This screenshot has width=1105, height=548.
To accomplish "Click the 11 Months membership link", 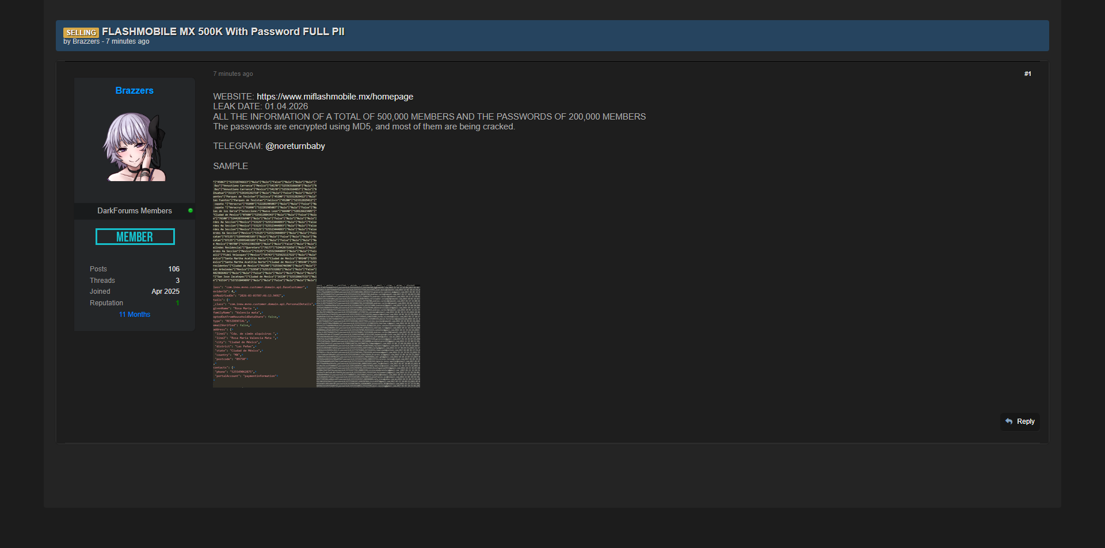I will pos(135,315).
